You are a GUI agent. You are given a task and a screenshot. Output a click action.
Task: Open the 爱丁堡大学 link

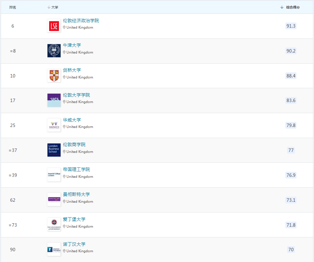coord(74,219)
